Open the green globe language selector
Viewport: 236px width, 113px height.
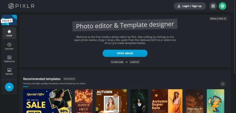click(x=222, y=6)
